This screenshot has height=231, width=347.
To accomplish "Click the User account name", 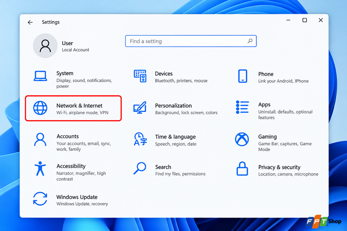I will coord(68,43).
